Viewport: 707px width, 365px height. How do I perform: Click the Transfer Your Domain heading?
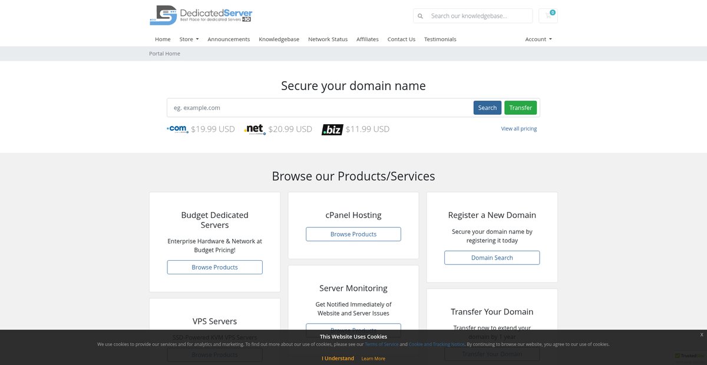coord(492,311)
